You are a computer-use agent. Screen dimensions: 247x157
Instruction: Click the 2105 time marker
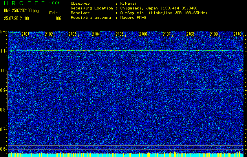[119, 34]
